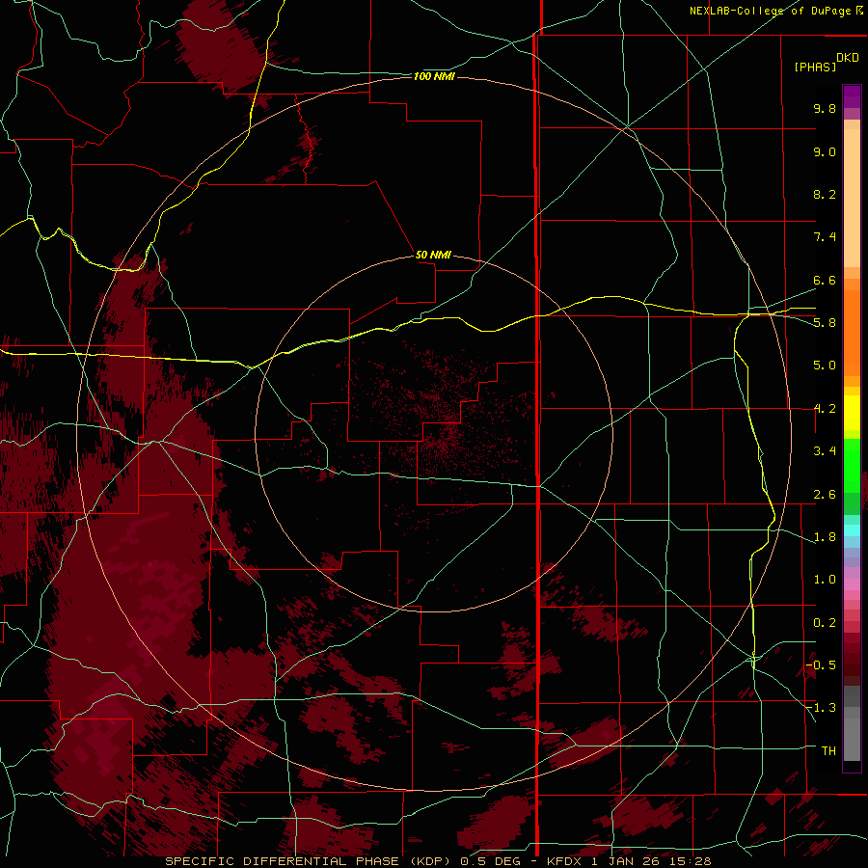Viewport: 868px width, 868px height.
Task: Click the 6.6 scale label
Action: (825, 280)
